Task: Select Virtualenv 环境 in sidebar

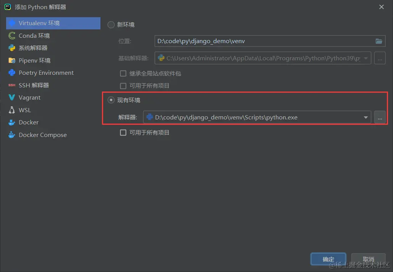Action: (53, 23)
